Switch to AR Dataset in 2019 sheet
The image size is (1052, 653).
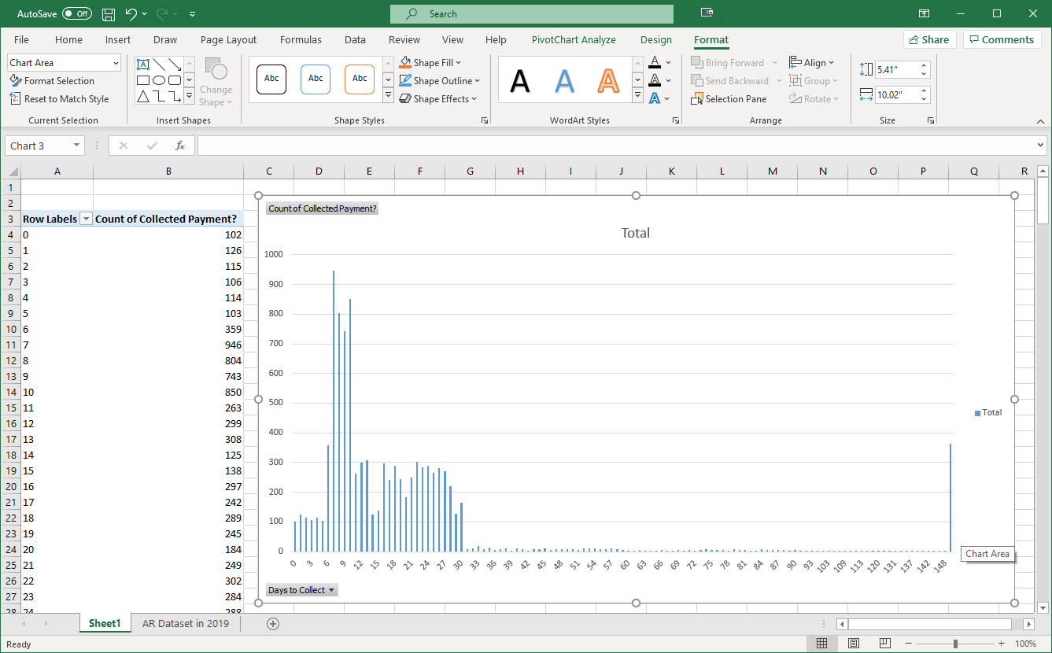[x=186, y=624]
